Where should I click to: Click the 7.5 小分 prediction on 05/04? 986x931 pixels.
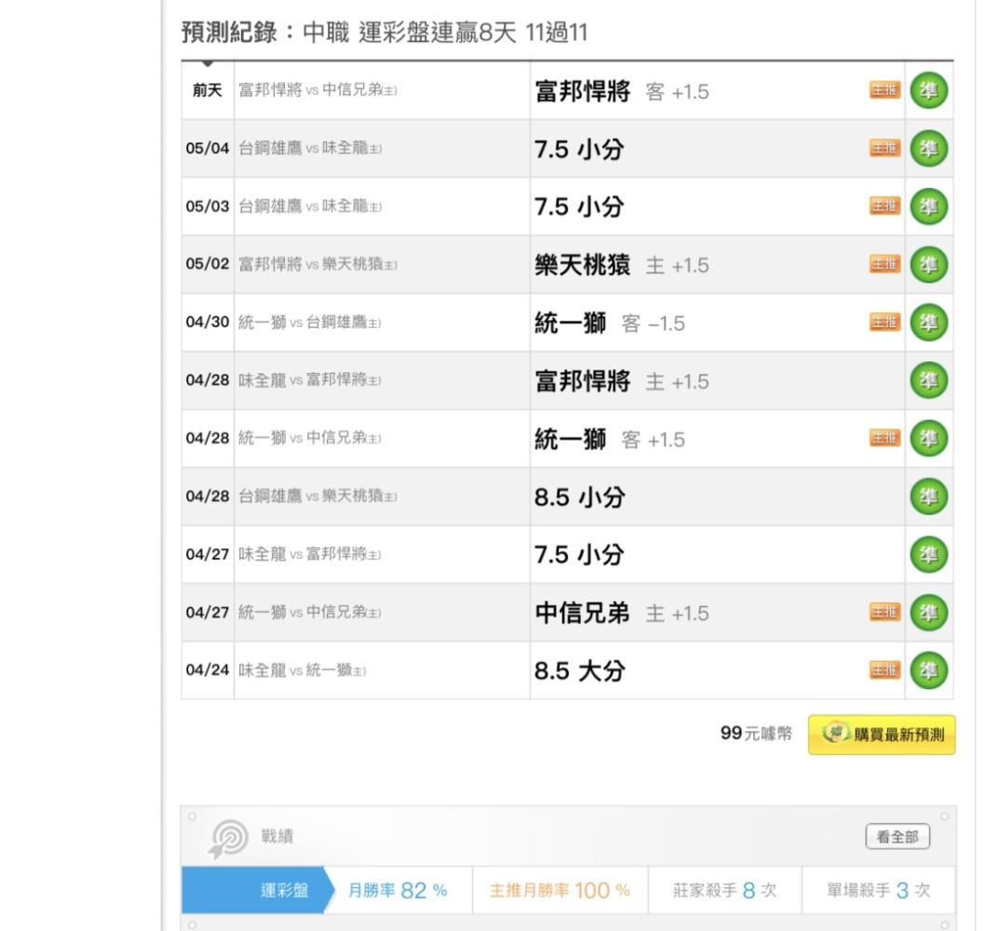(579, 150)
